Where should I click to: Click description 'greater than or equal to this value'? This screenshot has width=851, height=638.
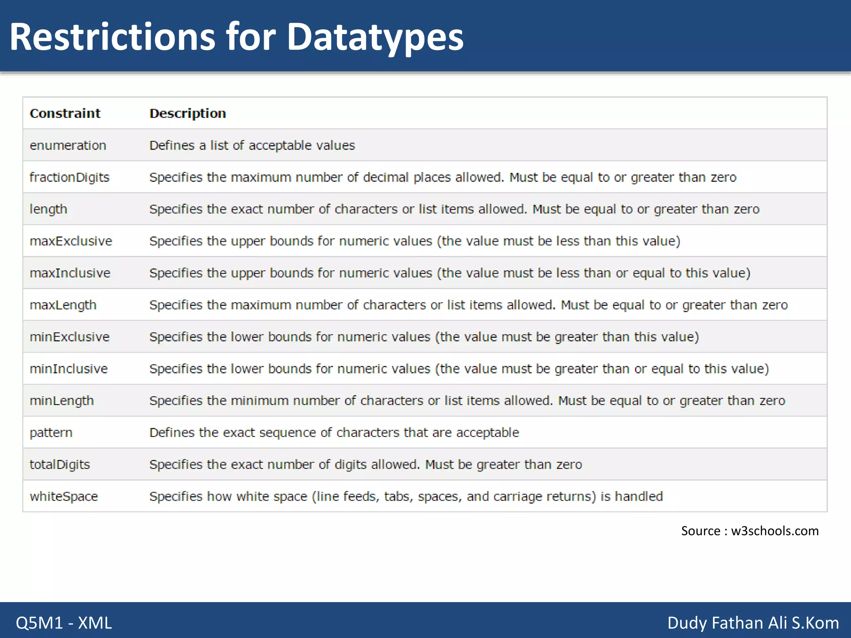[459, 369]
